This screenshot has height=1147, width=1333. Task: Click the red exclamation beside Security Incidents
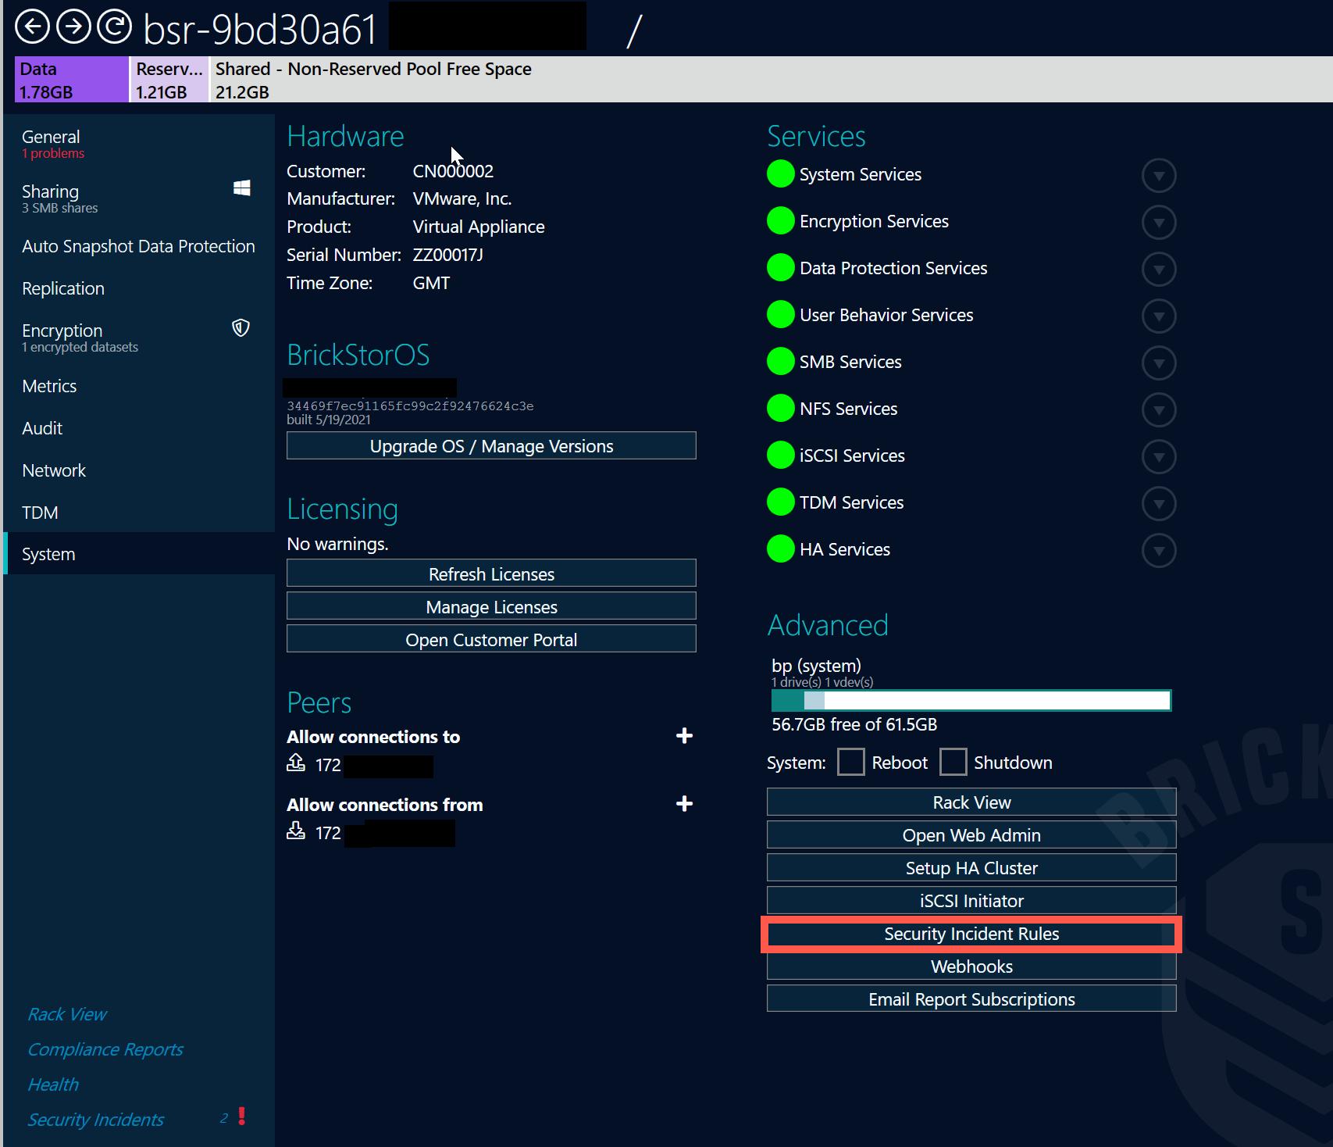[241, 1117]
